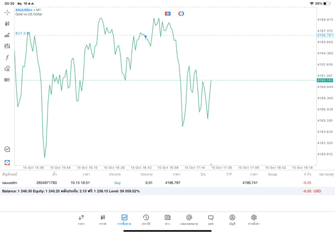Tap the blue trade button above chart
This screenshot has height=234, width=335.
[167, 14]
